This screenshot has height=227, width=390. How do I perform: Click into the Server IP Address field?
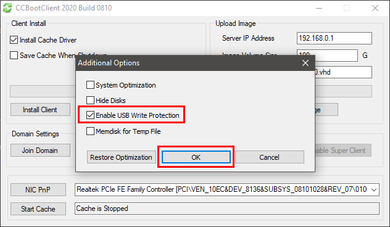tap(334, 38)
